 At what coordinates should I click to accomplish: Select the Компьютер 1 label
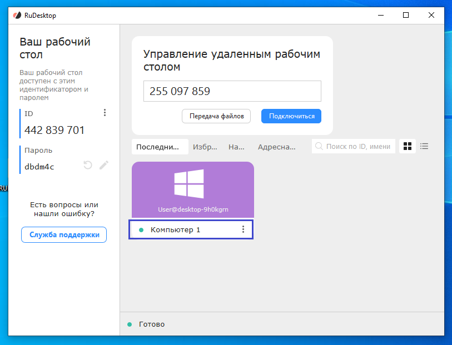click(175, 230)
